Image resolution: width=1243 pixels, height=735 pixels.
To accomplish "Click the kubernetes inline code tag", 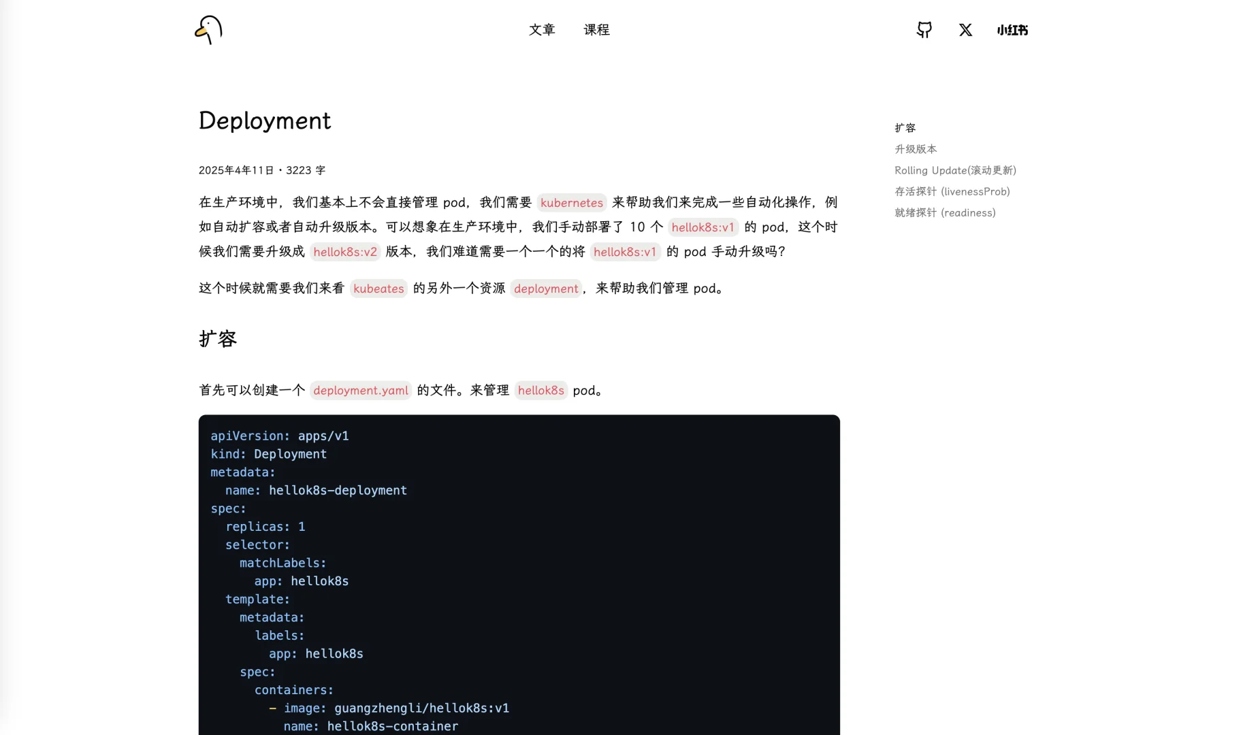I will (x=571, y=202).
